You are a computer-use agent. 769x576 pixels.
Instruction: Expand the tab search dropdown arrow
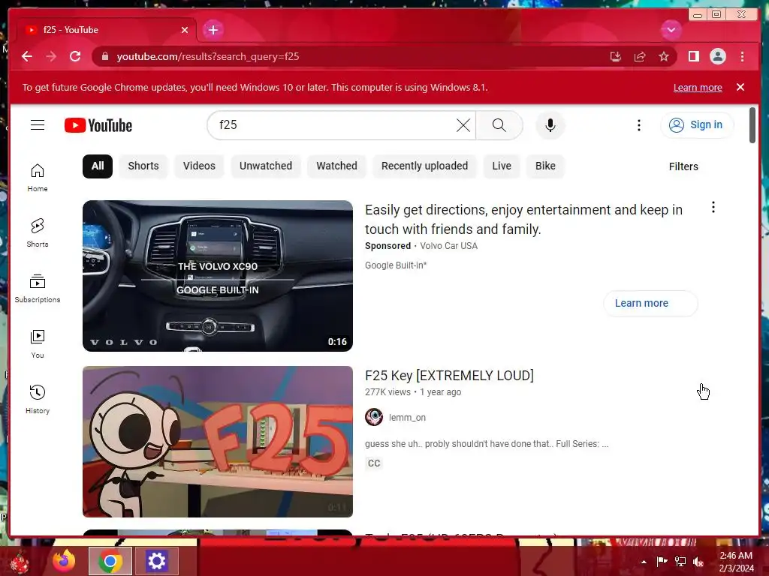(x=671, y=30)
